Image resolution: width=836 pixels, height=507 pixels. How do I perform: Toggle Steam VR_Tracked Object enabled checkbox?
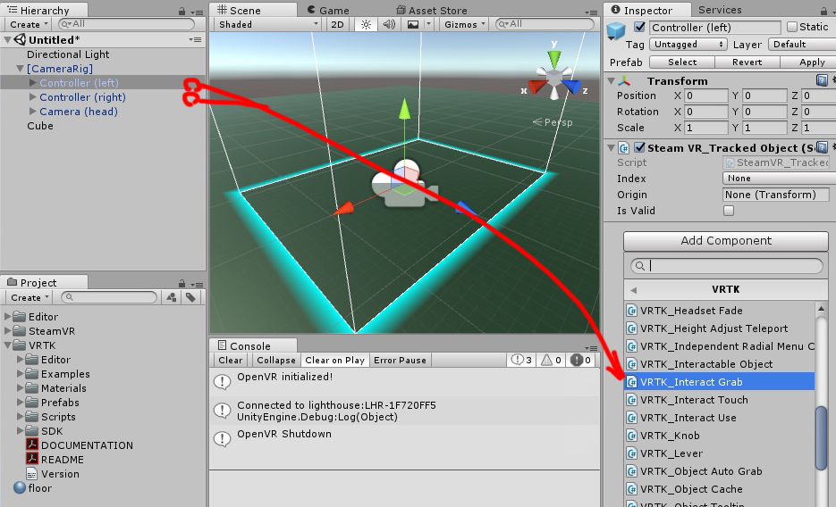pyautogui.click(x=640, y=147)
